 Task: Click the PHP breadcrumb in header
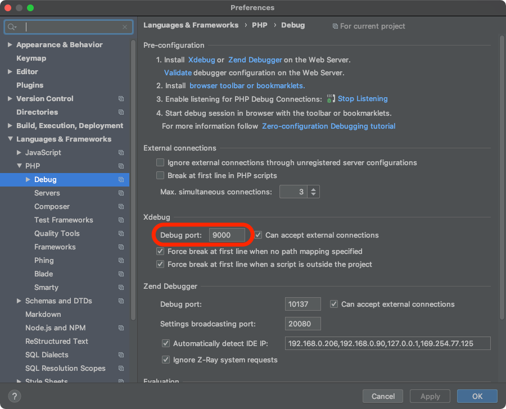pyautogui.click(x=259, y=25)
